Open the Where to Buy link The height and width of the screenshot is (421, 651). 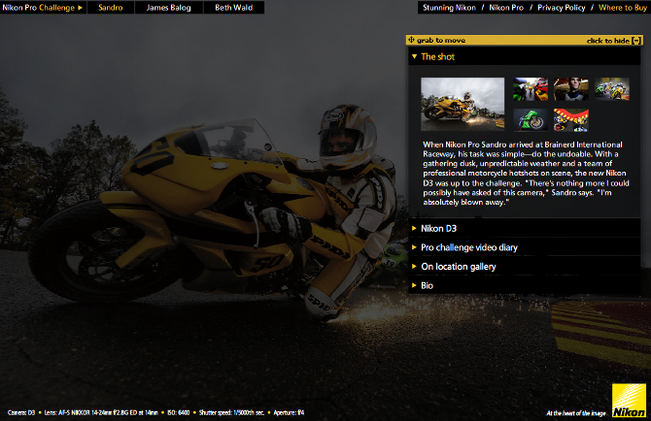623,8
